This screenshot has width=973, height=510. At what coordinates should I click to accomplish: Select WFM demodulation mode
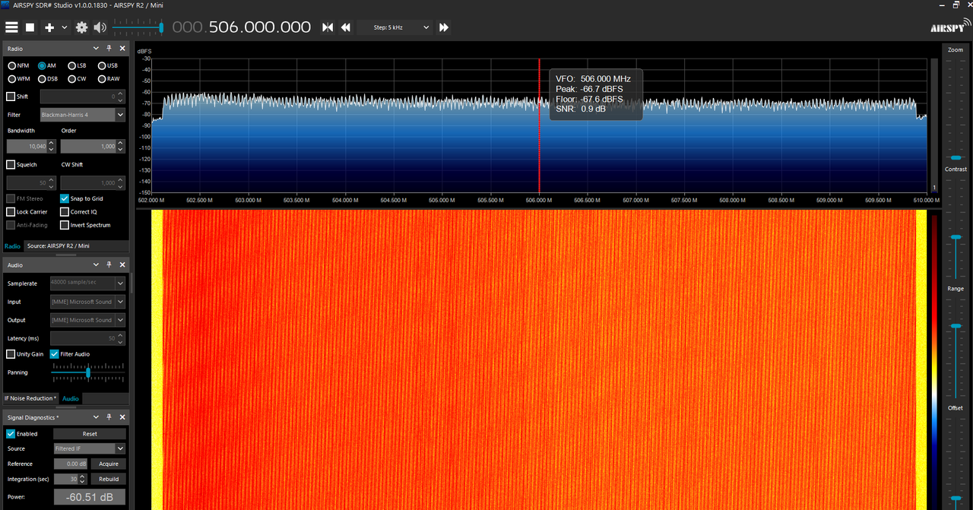[x=19, y=78]
